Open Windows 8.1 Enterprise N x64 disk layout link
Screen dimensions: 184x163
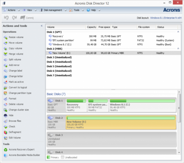tap(166, 18)
